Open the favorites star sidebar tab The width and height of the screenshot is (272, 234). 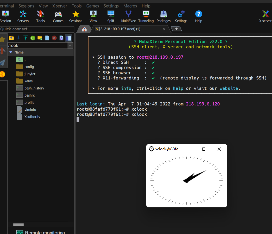(3, 39)
